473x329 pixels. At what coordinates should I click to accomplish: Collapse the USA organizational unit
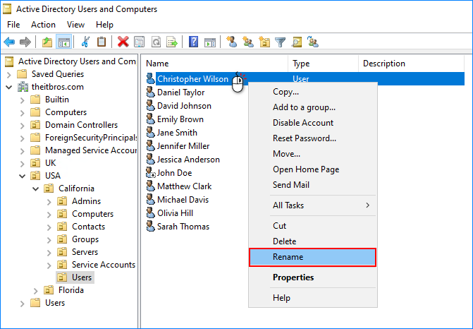click(x=22, y=176)
